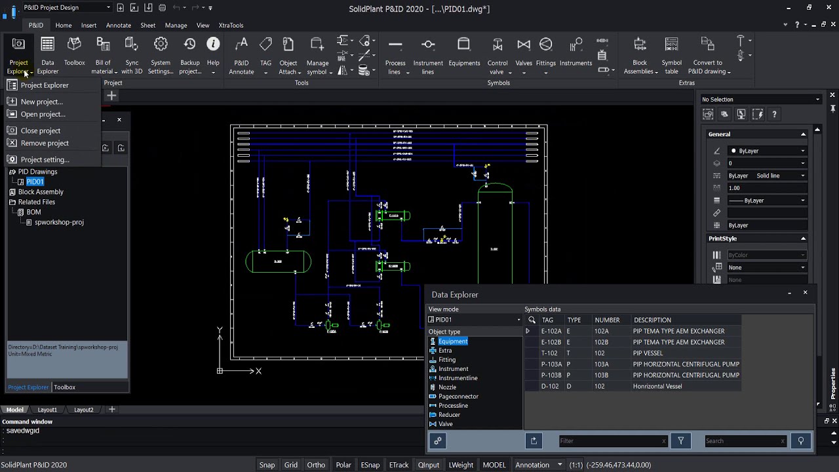The image size is (839, 472).
Task: Open the PID01 view mode dropdown
Action: pos(475,320)
